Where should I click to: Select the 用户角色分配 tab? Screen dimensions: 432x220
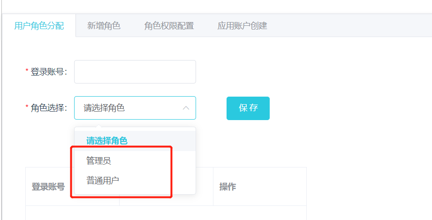click(x=39, y=26)
